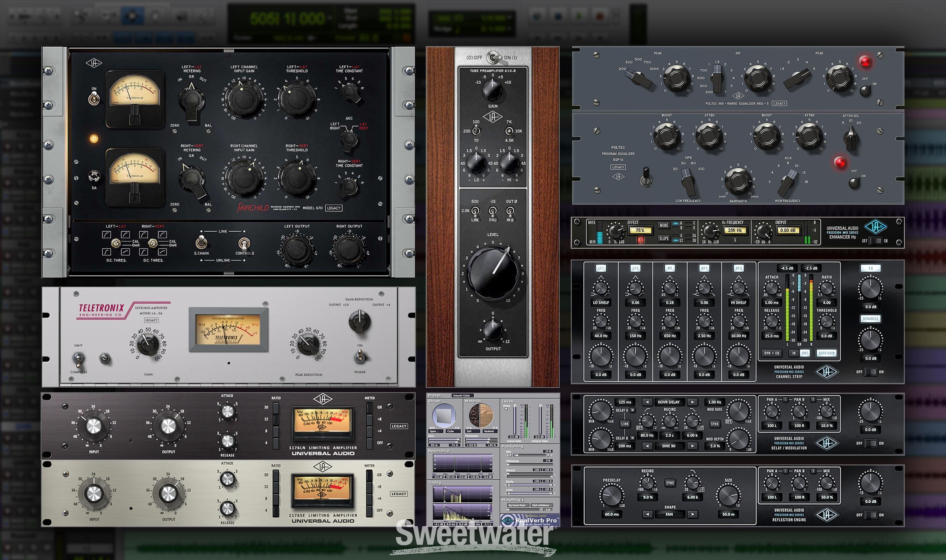The image size is (946, 560).
Task: Open the Acoustic Guitar preset selector in RealVerb
Action: click(x=462, y=395)
